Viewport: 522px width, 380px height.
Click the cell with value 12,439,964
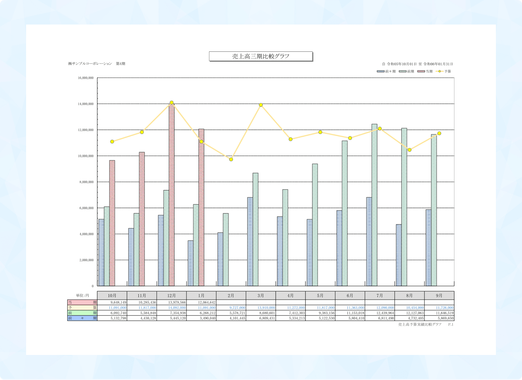(x=380, y=313)
